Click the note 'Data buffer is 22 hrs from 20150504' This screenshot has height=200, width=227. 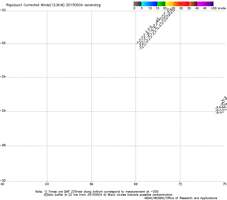click(x=75, y=195)
